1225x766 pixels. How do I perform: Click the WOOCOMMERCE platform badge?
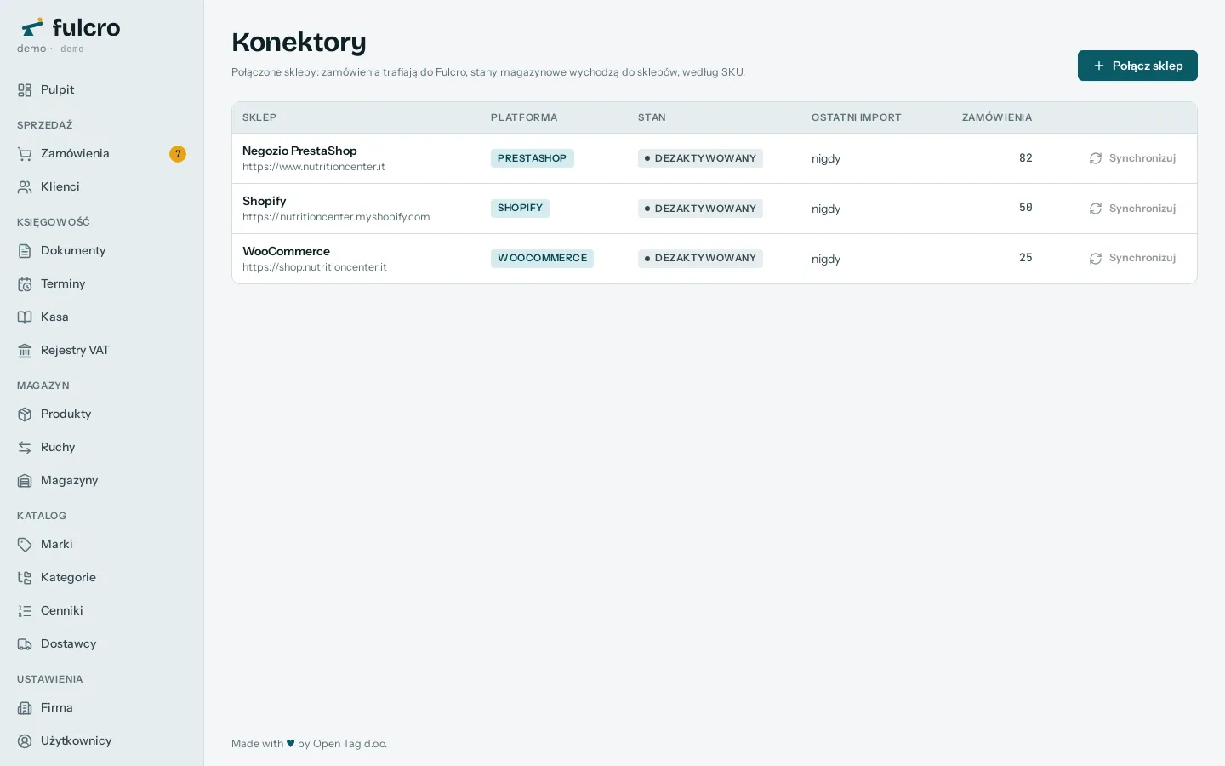[x=542, y=259]
